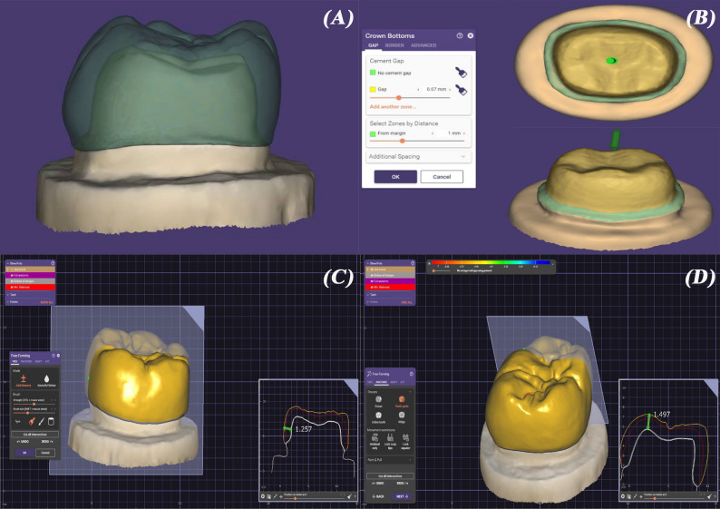Screen dimensions: 720x509
Task: Toggle Jaw scans layer in panel C
Action: point(30,269)
